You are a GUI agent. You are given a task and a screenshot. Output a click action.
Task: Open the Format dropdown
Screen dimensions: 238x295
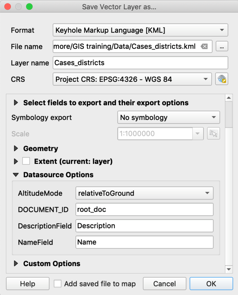pos(140,30)
